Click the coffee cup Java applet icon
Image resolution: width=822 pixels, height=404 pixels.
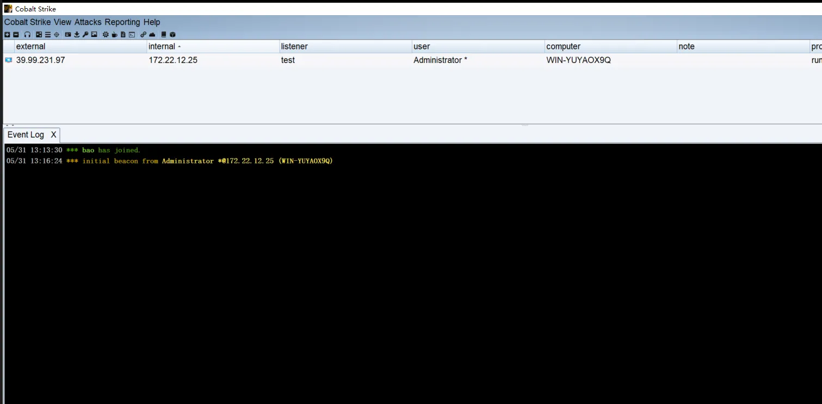[x=114, y=35]
